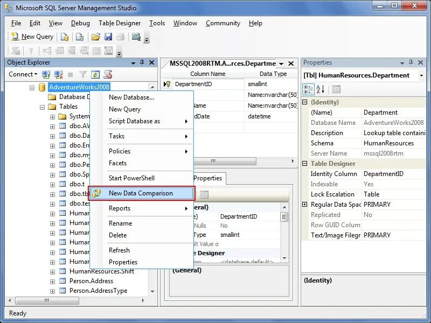Toggle auto-hide pin on Object Explorer
Viewport: 431px width, 323px height.
point(142,62)
